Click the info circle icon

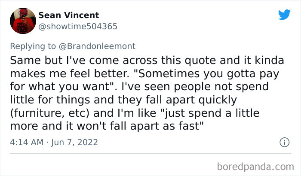click(284, 142)
